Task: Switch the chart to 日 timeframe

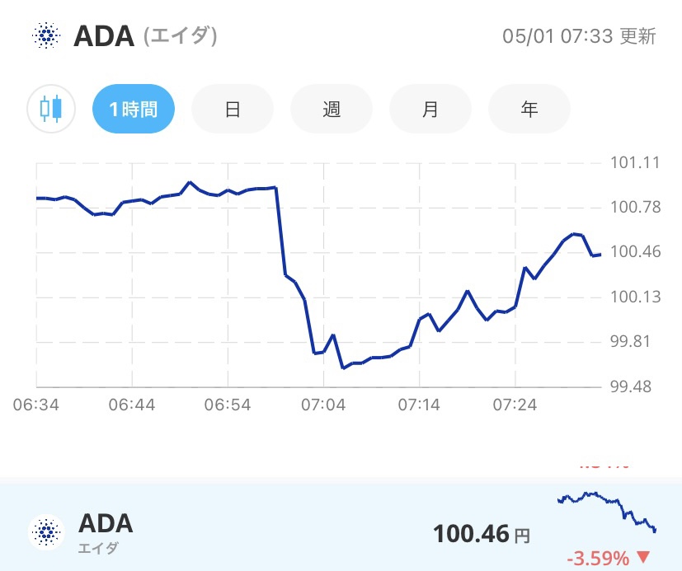Action: (x=232, y=108)
